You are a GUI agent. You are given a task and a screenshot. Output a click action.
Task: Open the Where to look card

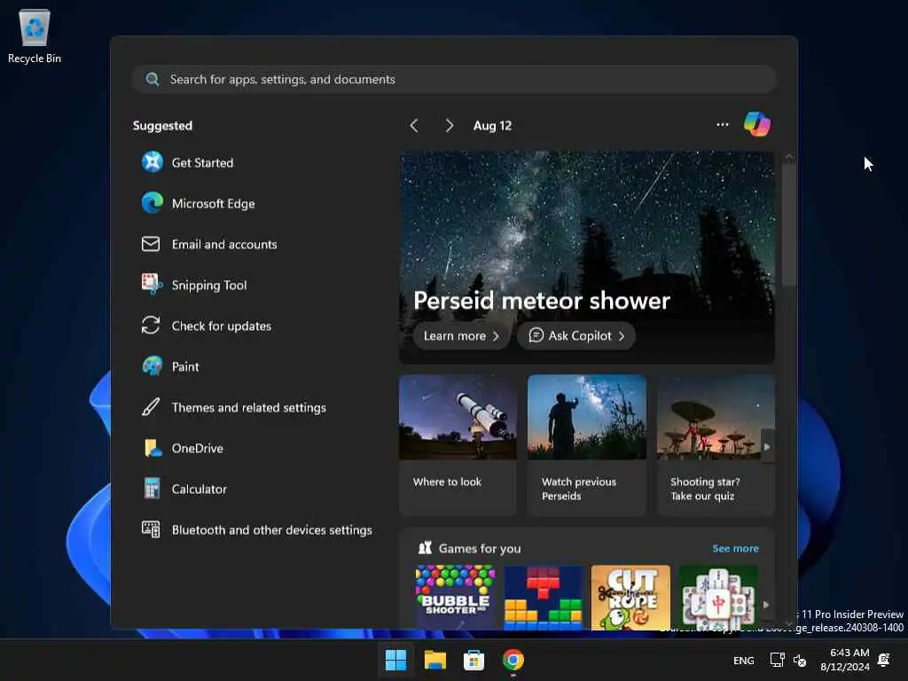(458, 445)
